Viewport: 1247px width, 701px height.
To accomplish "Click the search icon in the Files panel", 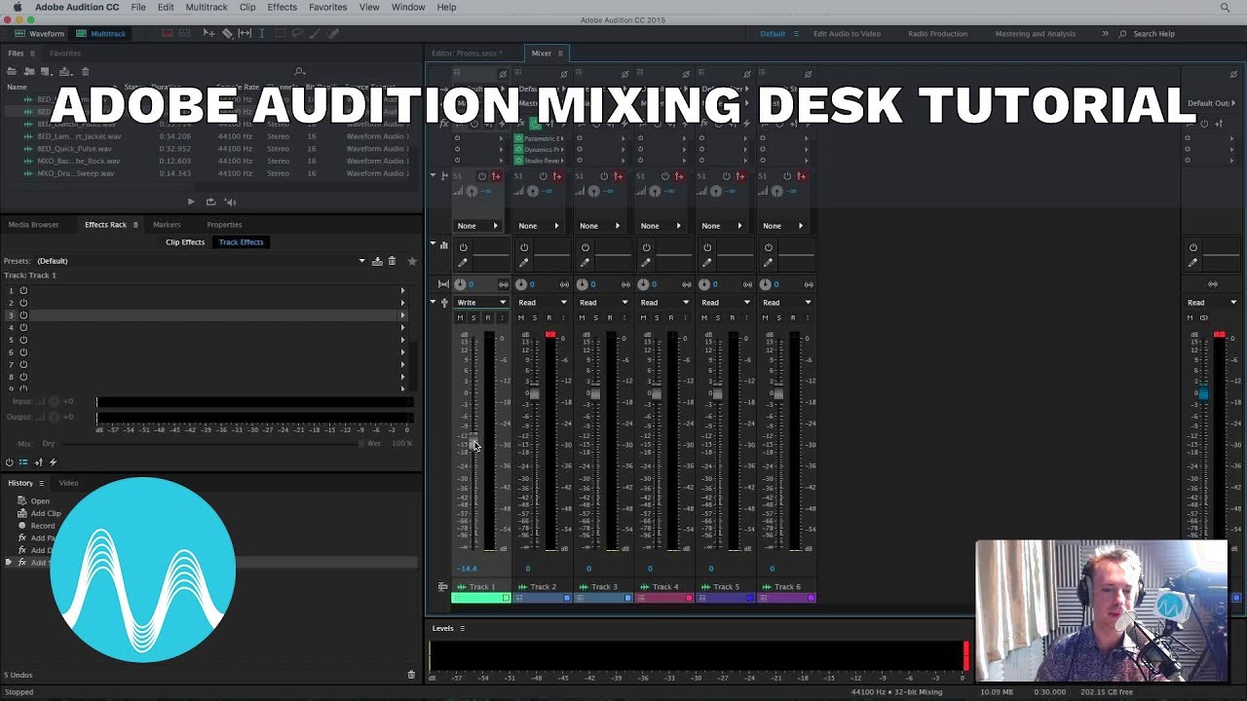I will click(299, 71).
